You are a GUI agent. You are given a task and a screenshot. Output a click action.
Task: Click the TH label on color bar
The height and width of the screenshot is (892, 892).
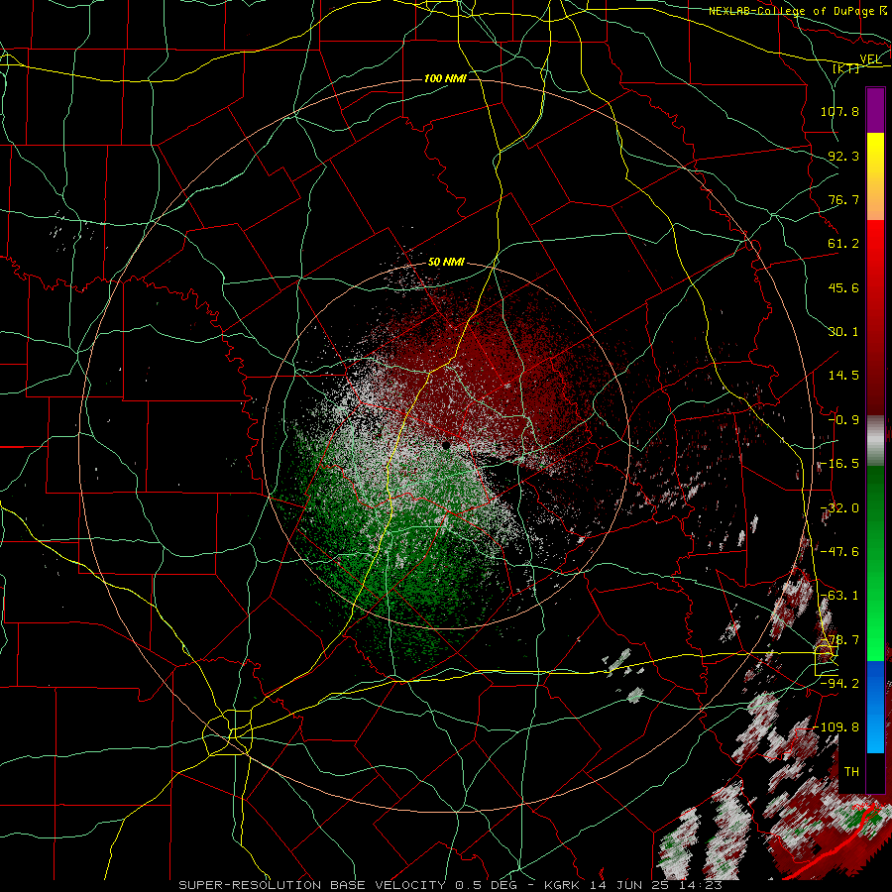(x=851, y=772)
